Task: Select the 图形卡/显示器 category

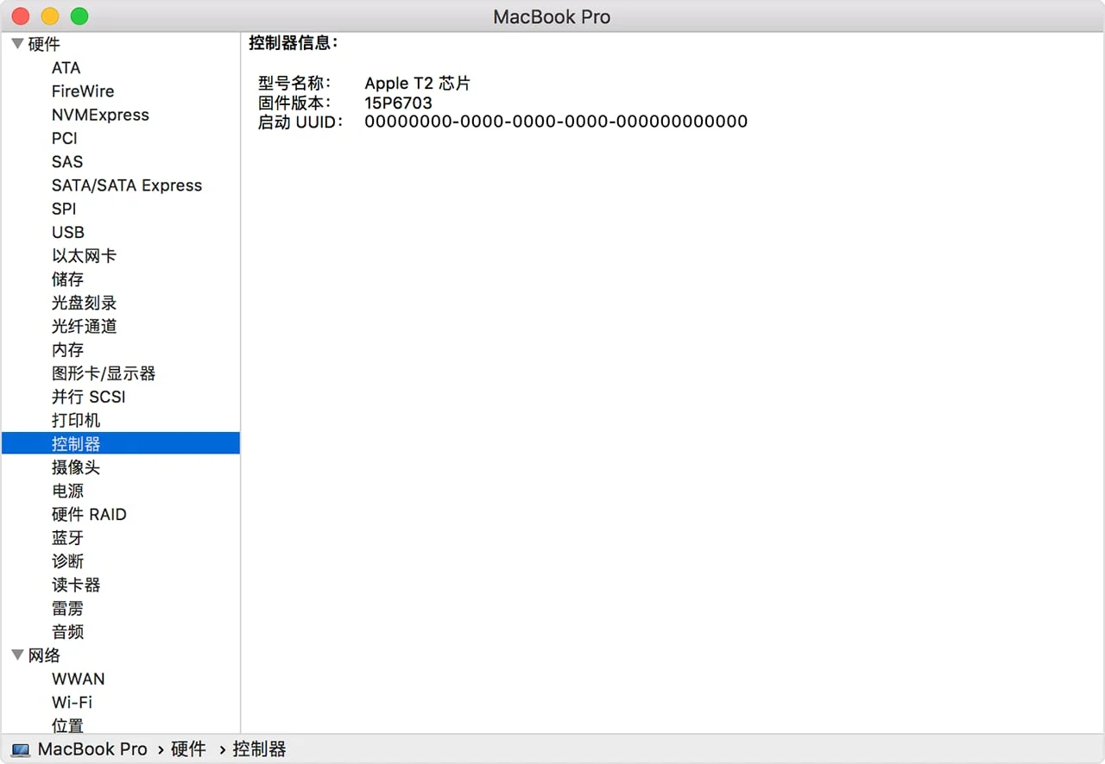Action: click(x=104, y=373)
